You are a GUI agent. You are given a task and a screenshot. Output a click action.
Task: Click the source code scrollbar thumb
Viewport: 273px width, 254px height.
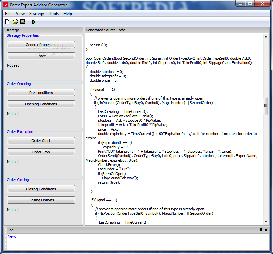(265, 106)
